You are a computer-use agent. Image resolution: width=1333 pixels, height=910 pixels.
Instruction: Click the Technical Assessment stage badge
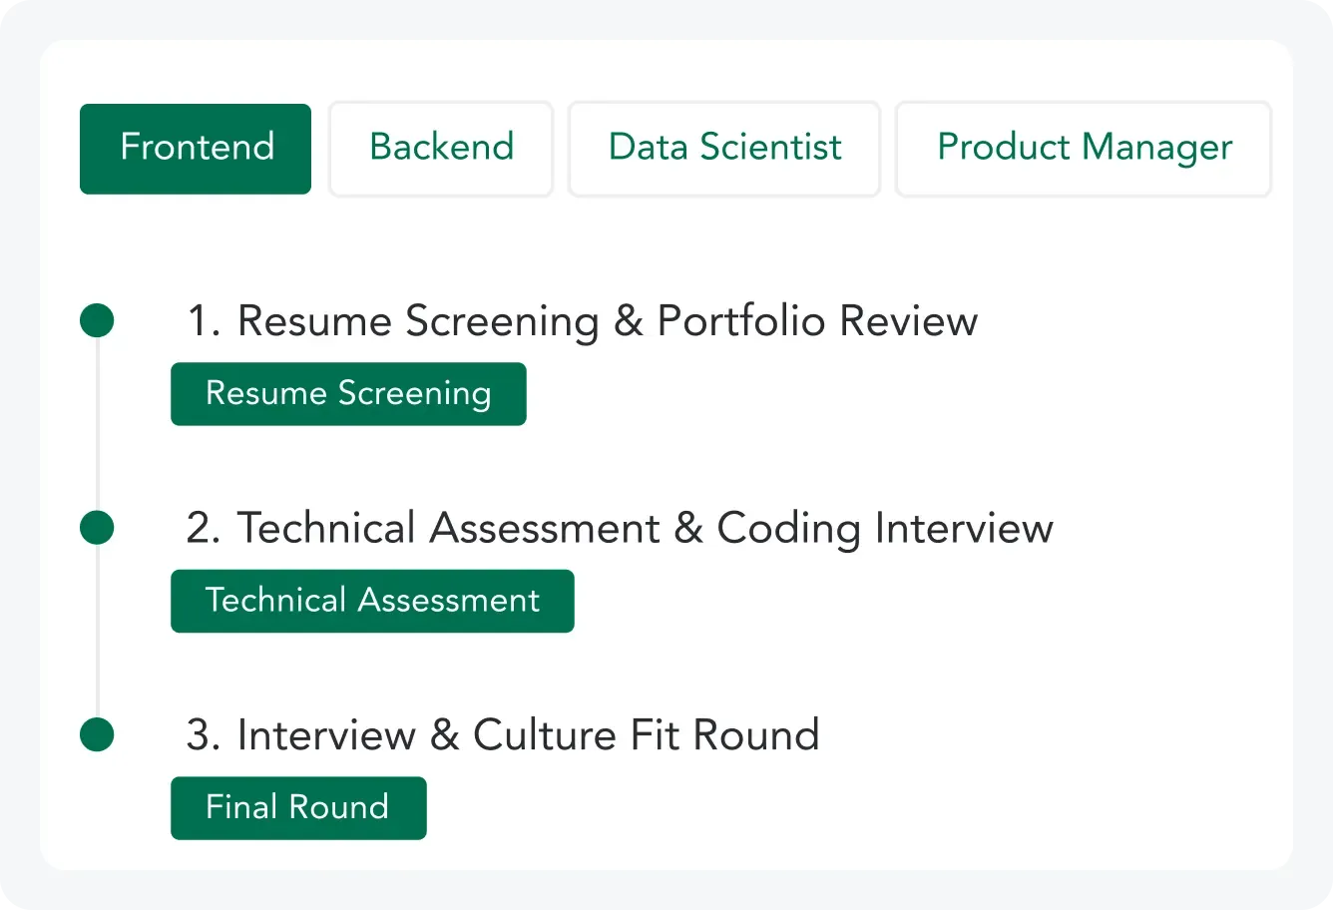pyautogui.click(x=372, y=601)
